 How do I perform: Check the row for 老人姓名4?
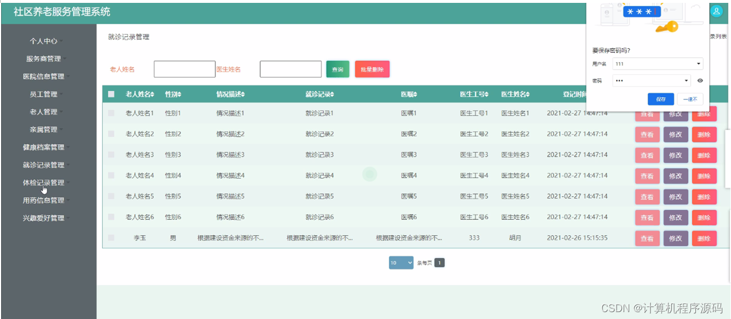coord(111,175)
